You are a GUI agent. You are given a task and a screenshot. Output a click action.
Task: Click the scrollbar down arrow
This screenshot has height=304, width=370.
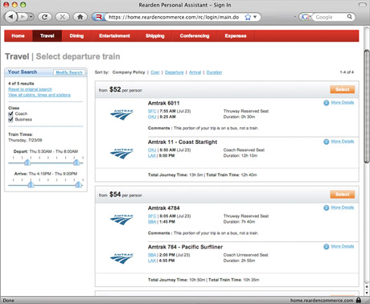point(367,293)
